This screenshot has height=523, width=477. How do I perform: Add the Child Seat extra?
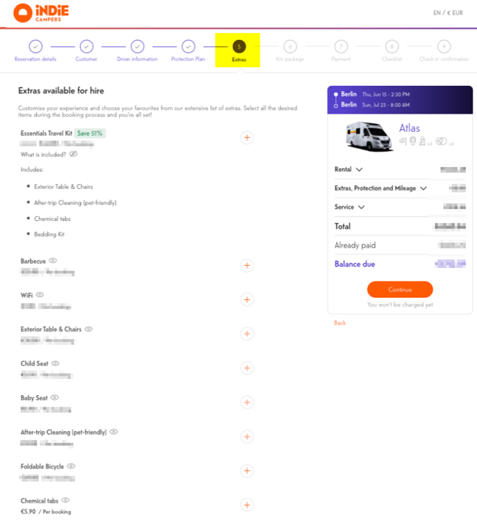(x=247, y=368)
